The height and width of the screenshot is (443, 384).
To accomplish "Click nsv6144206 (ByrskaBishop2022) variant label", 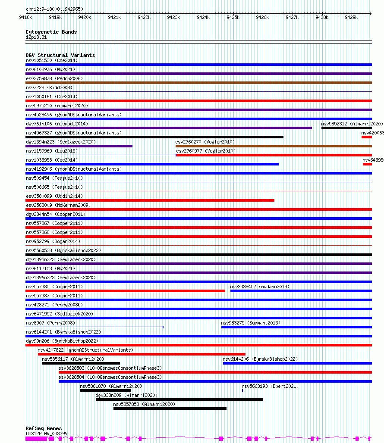I will (260, 359).
